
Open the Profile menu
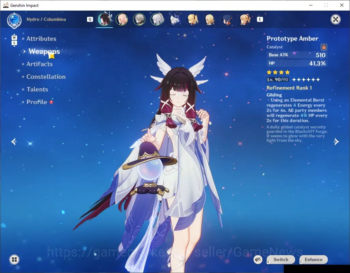[x=37, y=102]
